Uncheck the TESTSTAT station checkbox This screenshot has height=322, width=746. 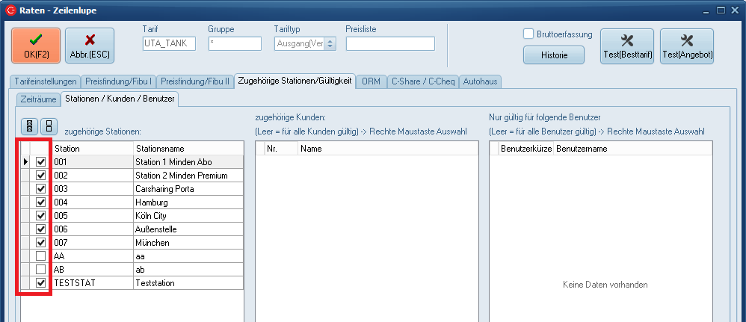[x=41, y=282]
